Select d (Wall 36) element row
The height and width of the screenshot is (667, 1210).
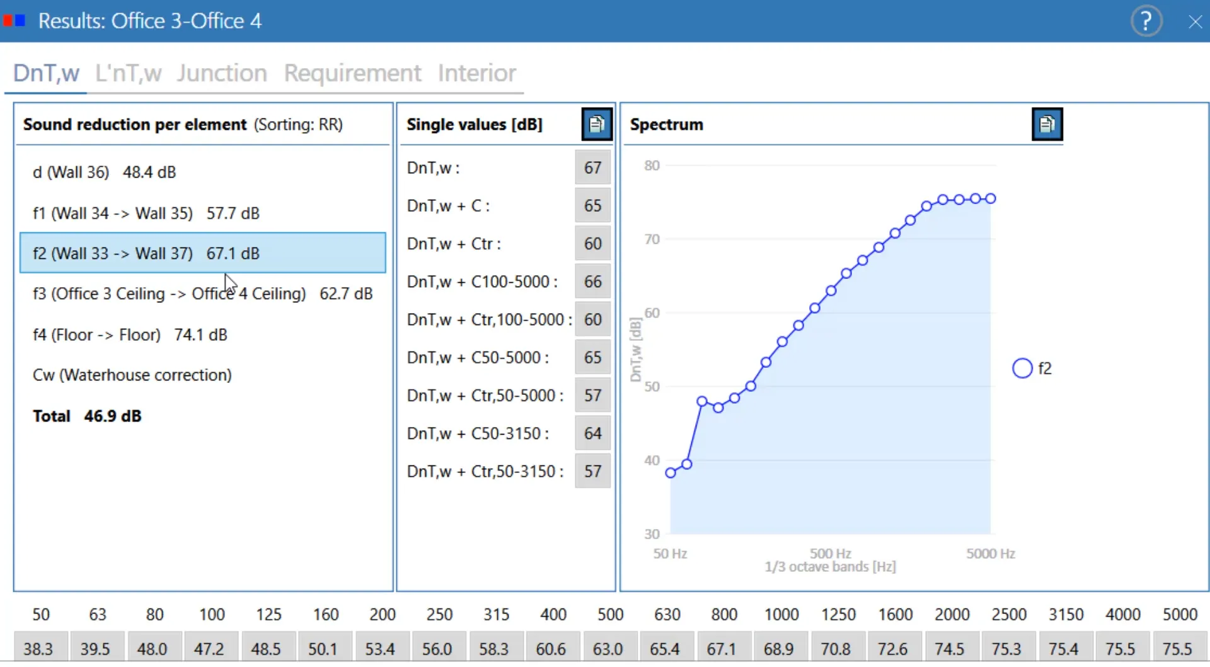pyautogui.click(x=104, y=172)
